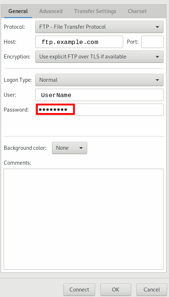Click the User field
The image size is (169, 297).
pyautogui.click(x=99, y=95)
